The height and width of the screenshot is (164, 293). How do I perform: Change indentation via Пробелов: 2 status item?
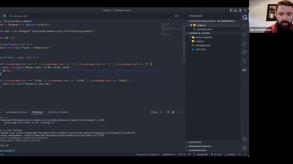click(x=169, y=154)
